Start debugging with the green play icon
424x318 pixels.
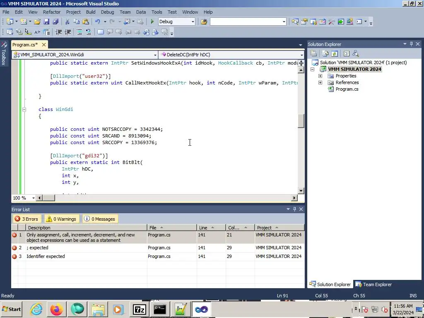point(152,22)
